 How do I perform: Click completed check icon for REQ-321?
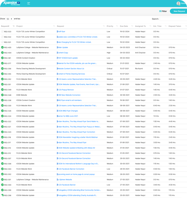[x=2, y=127]
